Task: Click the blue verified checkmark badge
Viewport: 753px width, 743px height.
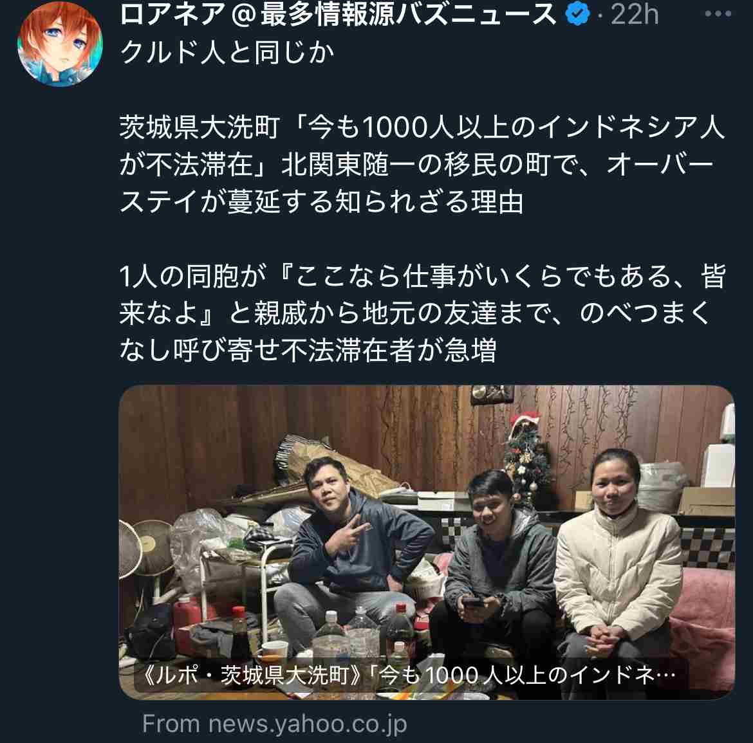Action: (x=577, y=14)
